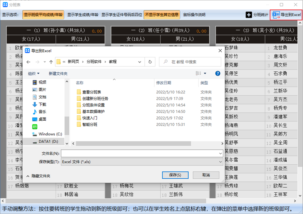This screenshot has height=214, width=303.
Task: Refresh the folder listing
Action: tap(150, 62)
